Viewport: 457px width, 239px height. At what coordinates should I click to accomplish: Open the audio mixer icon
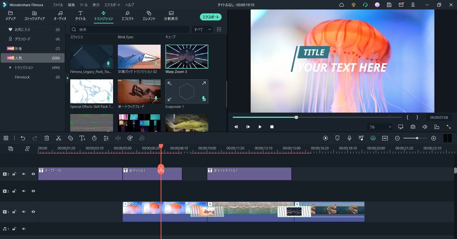[361, 138]
